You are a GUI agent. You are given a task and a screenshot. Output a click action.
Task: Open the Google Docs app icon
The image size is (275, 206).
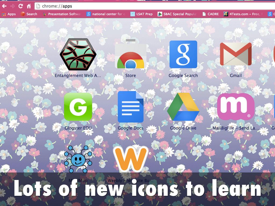coord(131,107)
